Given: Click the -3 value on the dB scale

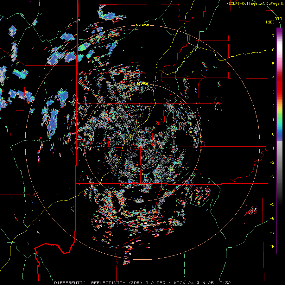Looking at the screenshot, I should 272,176.
